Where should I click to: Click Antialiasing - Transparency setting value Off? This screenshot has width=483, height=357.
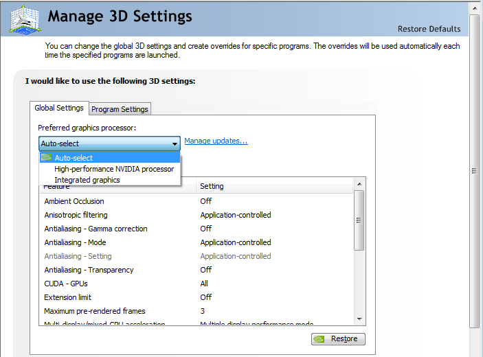[x=206, y=270]
